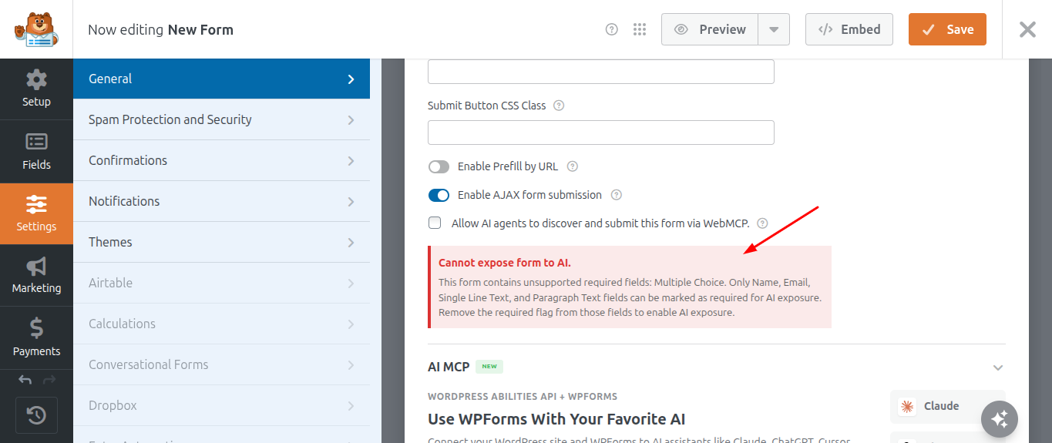Click the 'Cannot expose form to AI.' heading
Screen dimensions: 1052x443
click(505, 263)
